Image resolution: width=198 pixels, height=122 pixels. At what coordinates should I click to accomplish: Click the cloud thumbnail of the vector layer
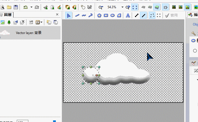pyautogui.click(x=5, y=33)
